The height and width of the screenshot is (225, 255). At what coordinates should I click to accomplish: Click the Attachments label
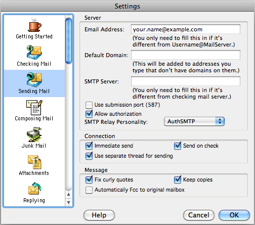[34, 173]
